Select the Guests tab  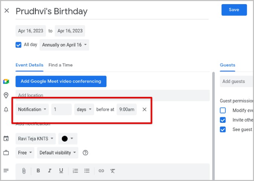click(227, 65)
